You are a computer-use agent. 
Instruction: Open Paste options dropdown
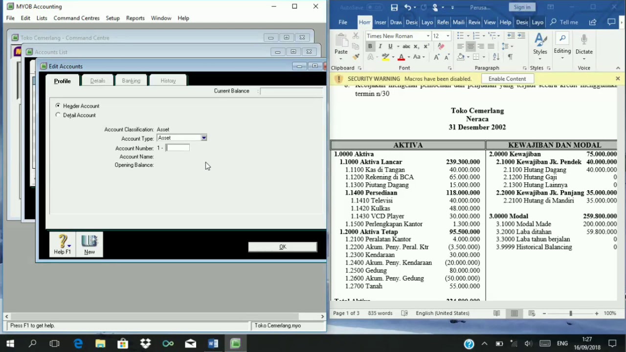point(341,58)
